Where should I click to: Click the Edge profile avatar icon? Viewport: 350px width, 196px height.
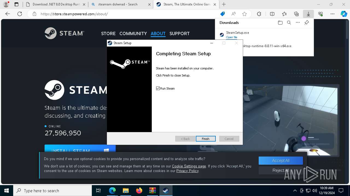click(x=6, y=4)
